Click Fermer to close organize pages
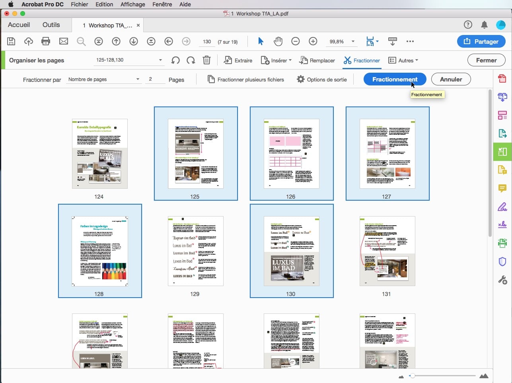Viewport: 512px width, 383px height. coord(486,60)
